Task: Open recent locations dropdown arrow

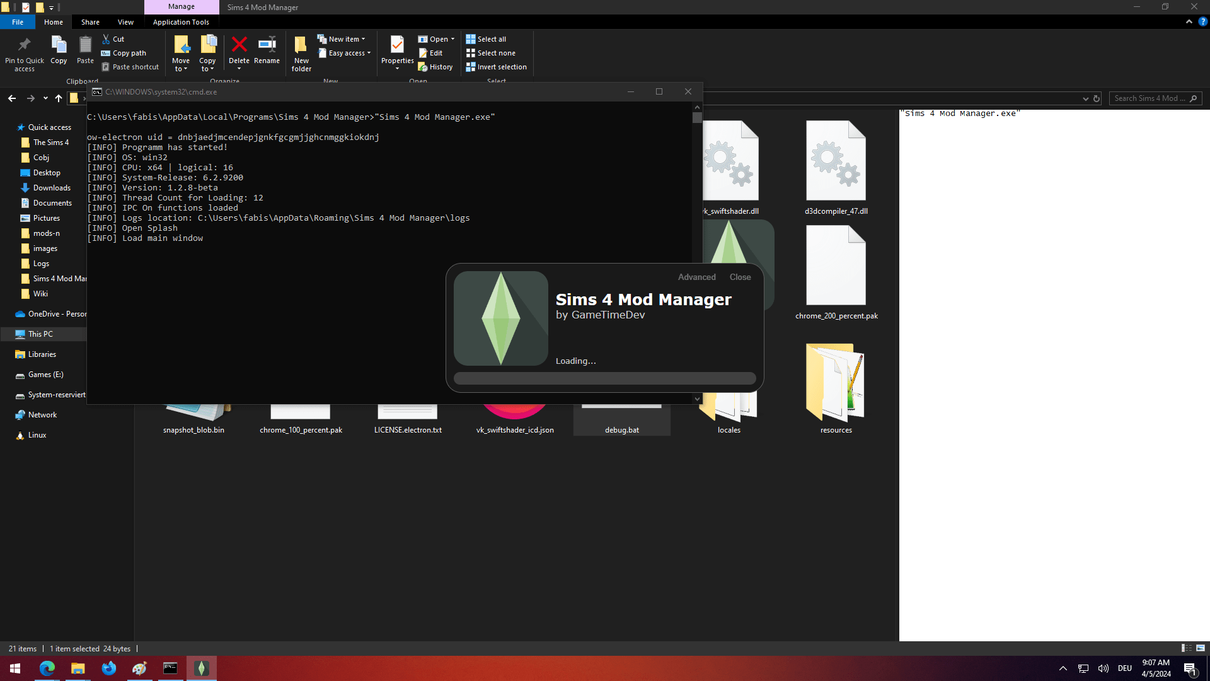Action: point(45,98)
